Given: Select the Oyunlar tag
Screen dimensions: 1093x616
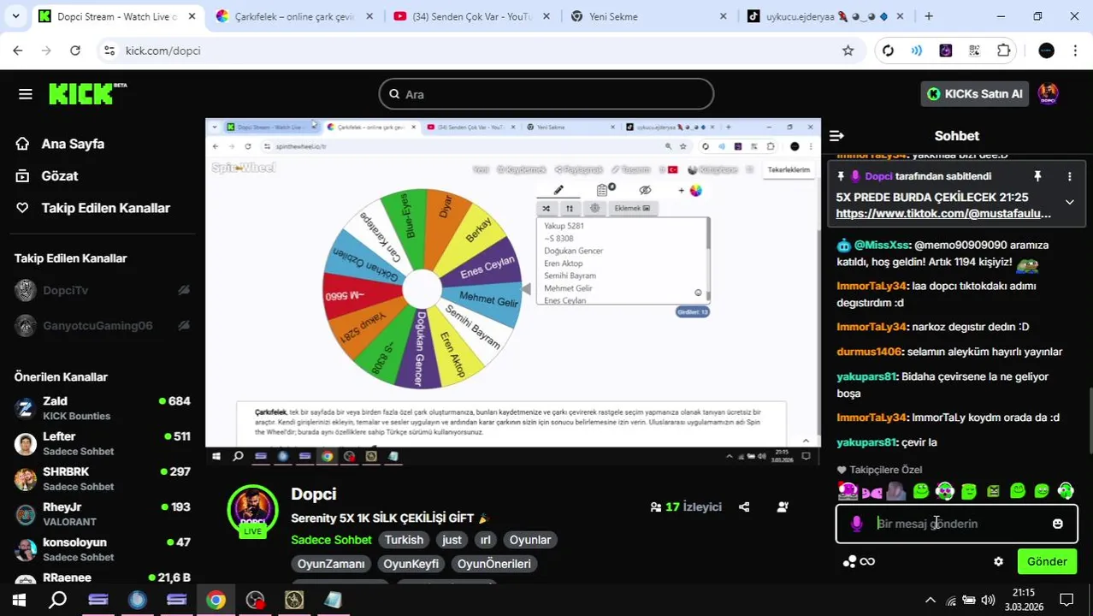Looking at the screenshot, I should point(530,540).
